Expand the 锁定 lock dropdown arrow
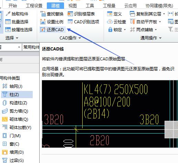178x163 pixels. click(125, 30)
